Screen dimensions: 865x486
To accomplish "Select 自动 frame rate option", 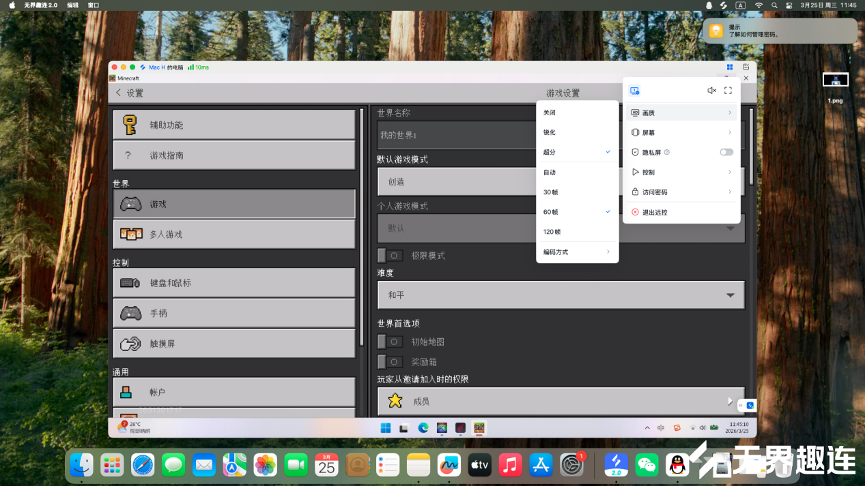I will pyautogui.click(x=578, y=172).
